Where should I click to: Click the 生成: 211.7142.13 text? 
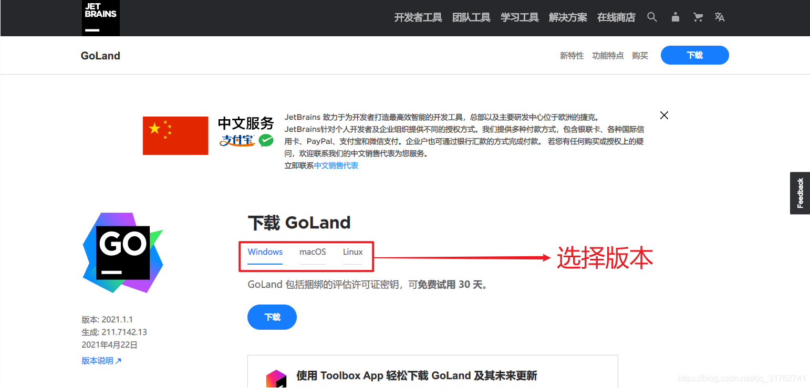[x=114, y=332]
